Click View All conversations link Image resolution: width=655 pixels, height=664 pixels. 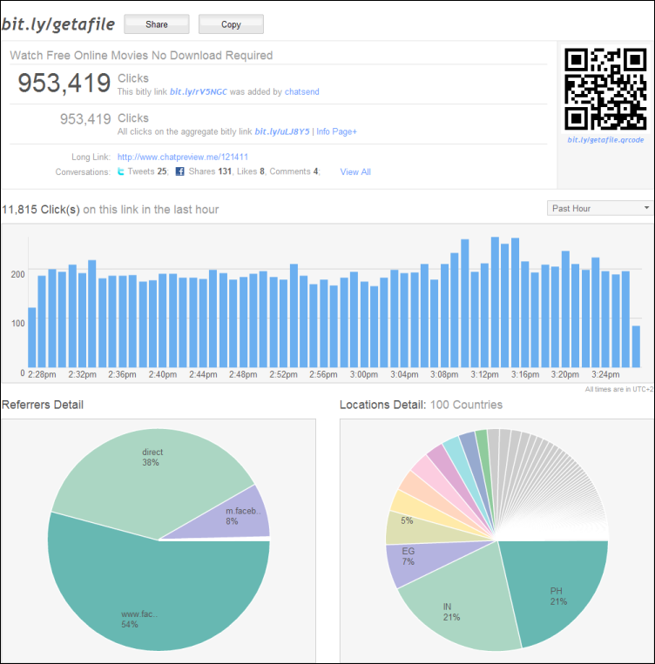(355, 172)
